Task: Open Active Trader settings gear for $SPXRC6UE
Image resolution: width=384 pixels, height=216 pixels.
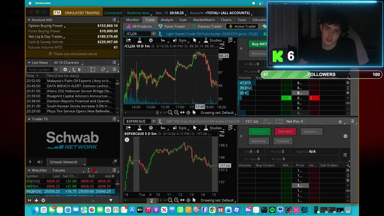Action: pyautogui.click(x=345, y=136)
